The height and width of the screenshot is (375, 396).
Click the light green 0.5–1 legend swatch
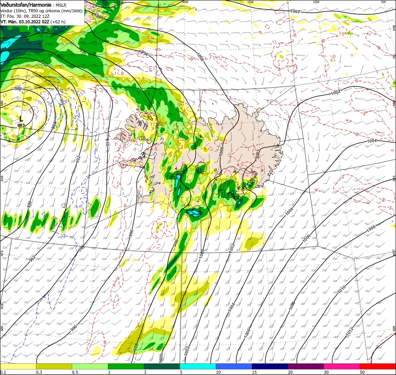tap(90, 366)
